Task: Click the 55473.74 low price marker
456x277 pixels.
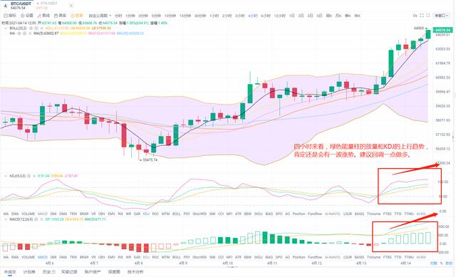Action: pyautogui.click(x=149, y=160)
